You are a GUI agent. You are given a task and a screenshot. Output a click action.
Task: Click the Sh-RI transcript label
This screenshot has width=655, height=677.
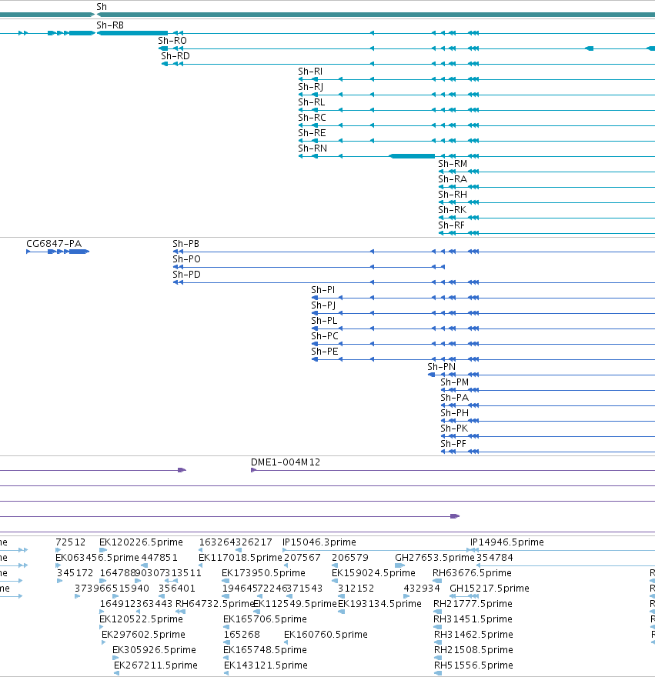click(310, 72)
